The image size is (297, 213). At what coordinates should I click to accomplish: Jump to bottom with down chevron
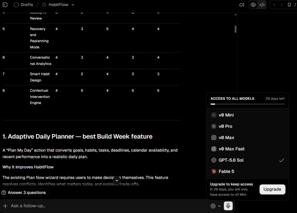(117, 180)
